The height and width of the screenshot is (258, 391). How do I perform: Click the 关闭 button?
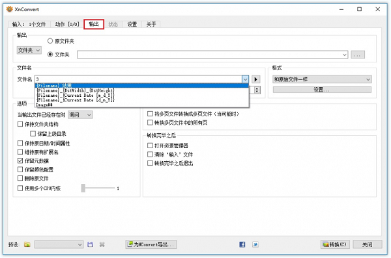[368, 244]
